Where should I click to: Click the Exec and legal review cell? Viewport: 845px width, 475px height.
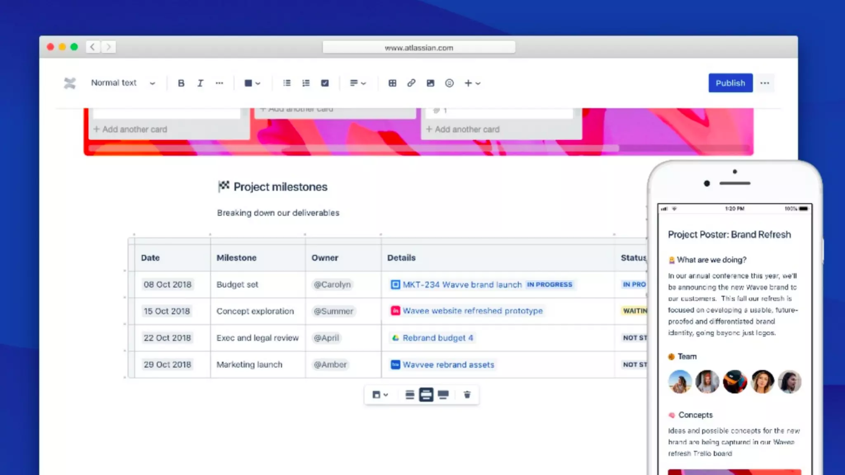(x=257, y=338)
